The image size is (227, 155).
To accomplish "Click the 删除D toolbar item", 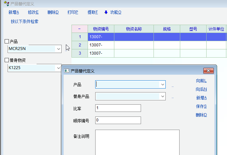I will coord(53,13).
